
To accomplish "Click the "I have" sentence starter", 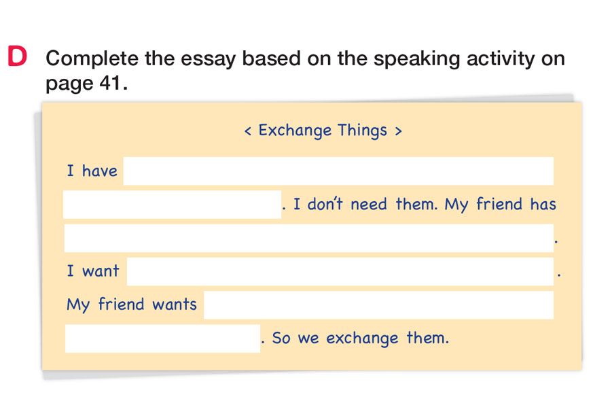I will coord(92,171).
